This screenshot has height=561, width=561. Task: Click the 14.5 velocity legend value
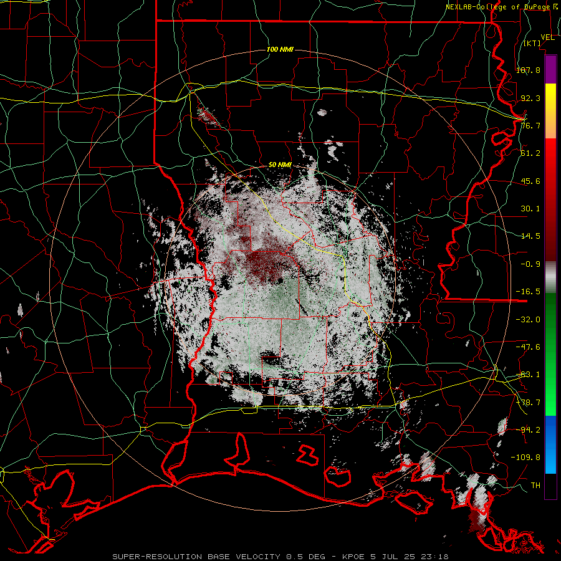tap(530, 236)
